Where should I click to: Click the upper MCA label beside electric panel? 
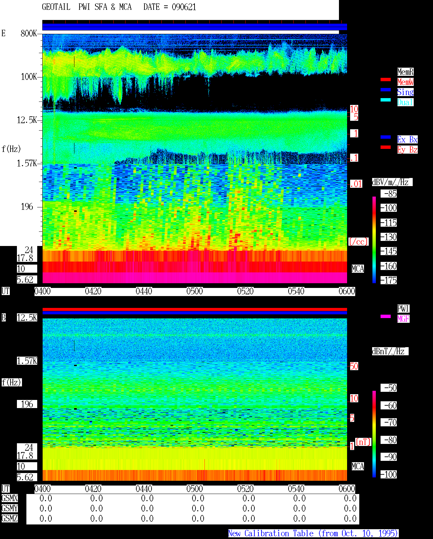pyautogui.click(x=358, y=269)
